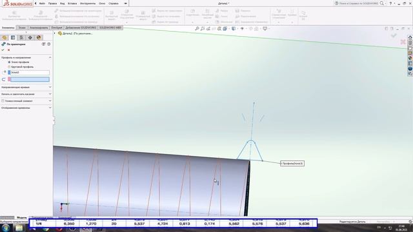Screen dimensions: 413x232
Task: Click the SolidWorks logo
Action: point(17,4)
